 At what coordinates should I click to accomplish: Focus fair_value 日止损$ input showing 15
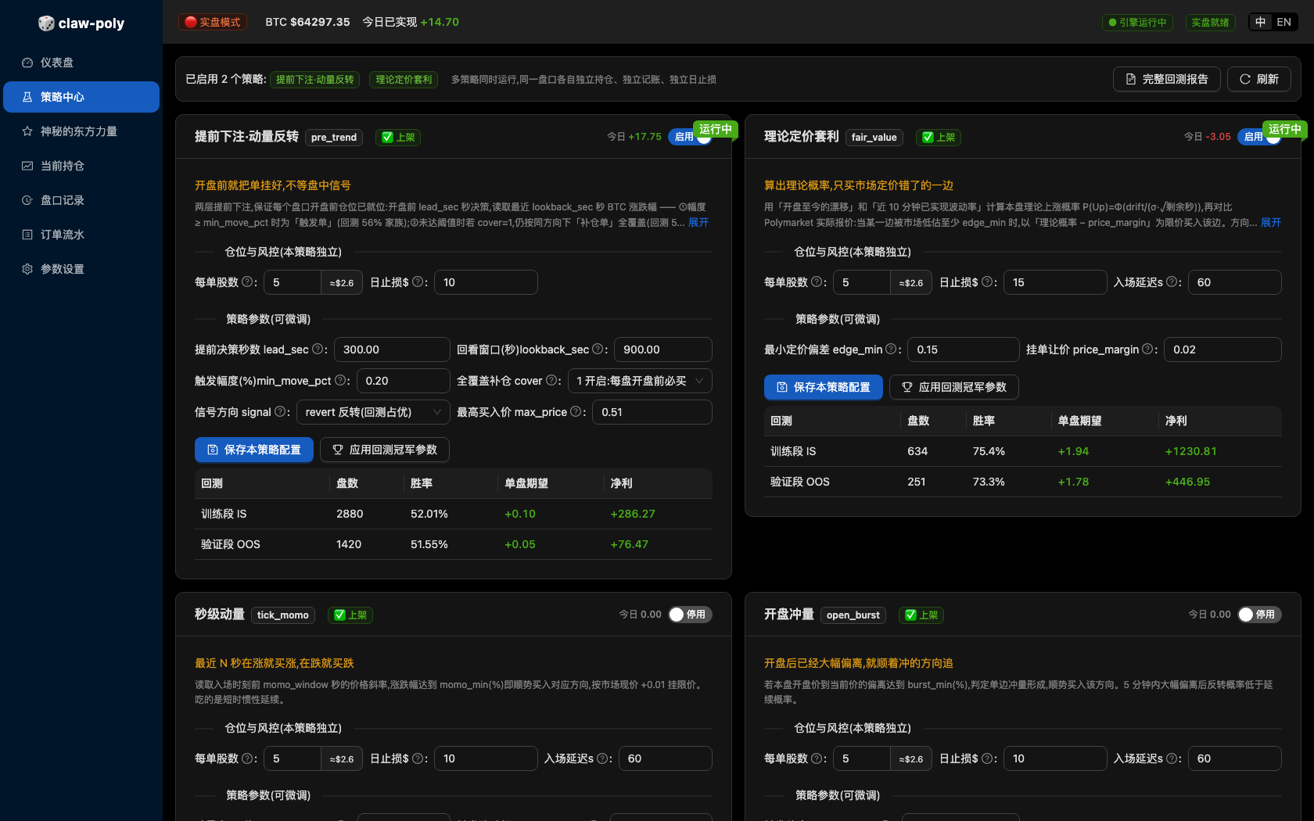coord(1055,282)
